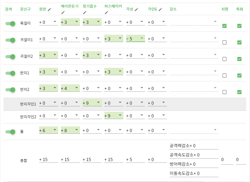250x182 pixels.
Task: Toggle the 목걸이 search switch
Action: click(10, 24)
